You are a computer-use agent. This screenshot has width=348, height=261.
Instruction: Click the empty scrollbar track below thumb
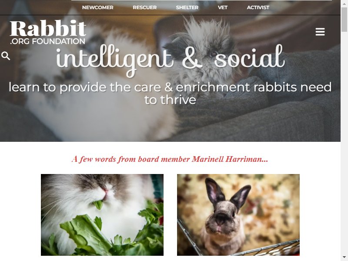[x=344, y=143]
